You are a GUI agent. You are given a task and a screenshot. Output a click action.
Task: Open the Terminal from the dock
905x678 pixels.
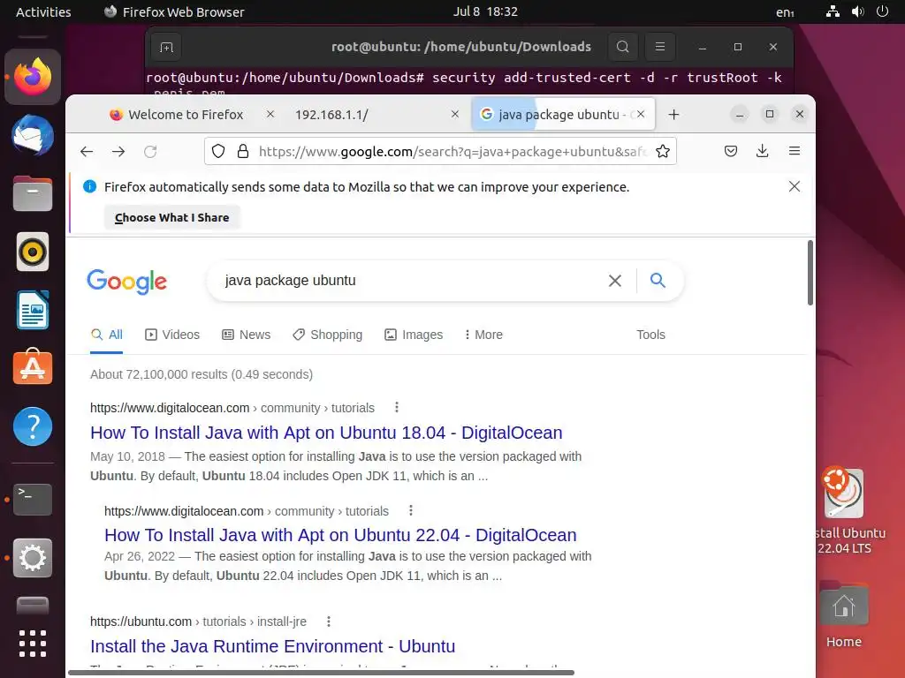point(33,500)
